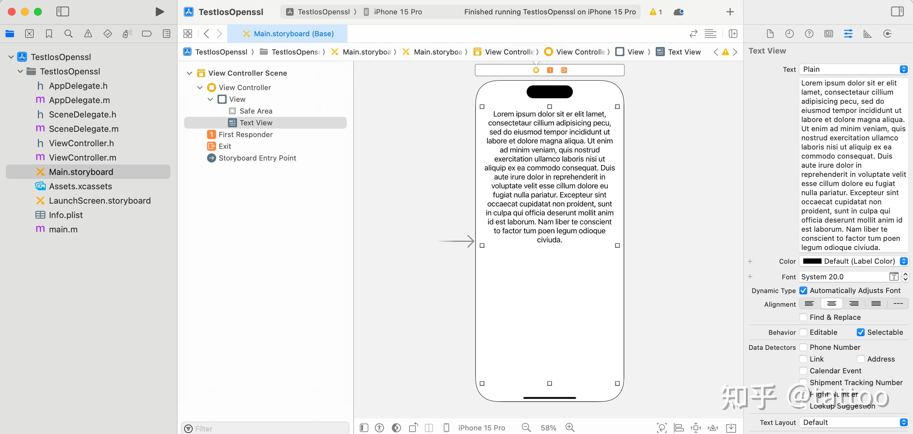Open the Issue navigator warning icon
The width and height of the screenshot is (913, 434).
point(88,34)
